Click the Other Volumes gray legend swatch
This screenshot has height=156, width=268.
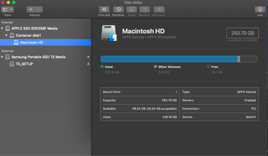(x=155, y=67)
